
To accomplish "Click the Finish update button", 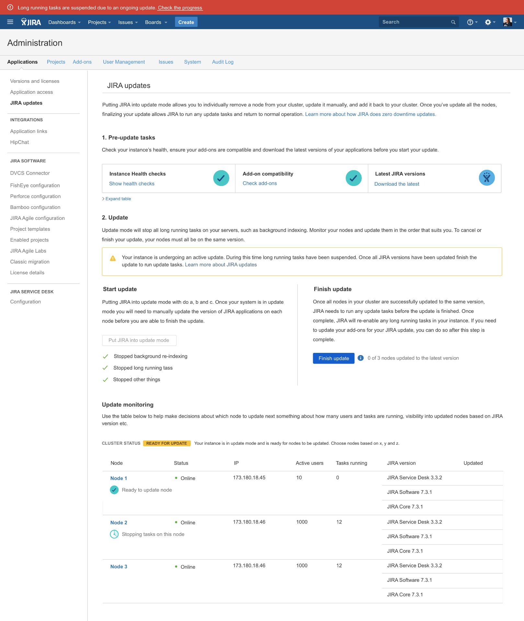I will (x=334, y=358).
